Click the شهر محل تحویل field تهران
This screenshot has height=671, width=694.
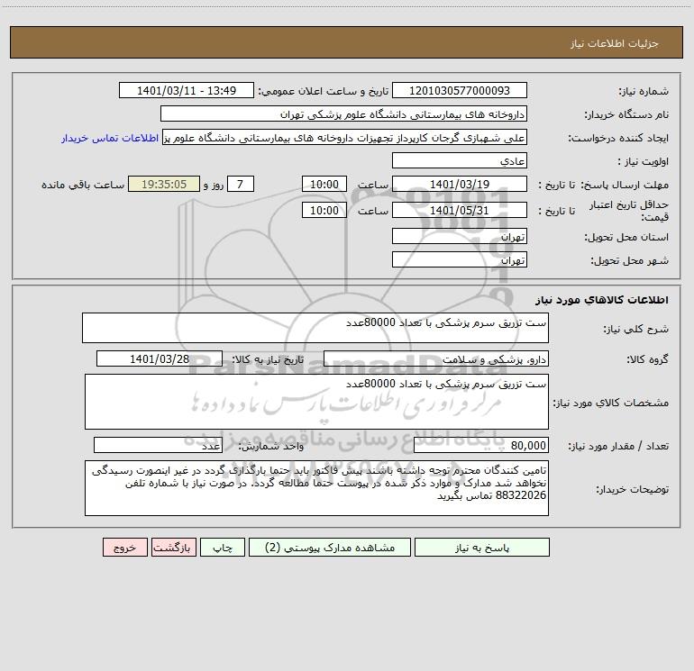tap(460, 259)
